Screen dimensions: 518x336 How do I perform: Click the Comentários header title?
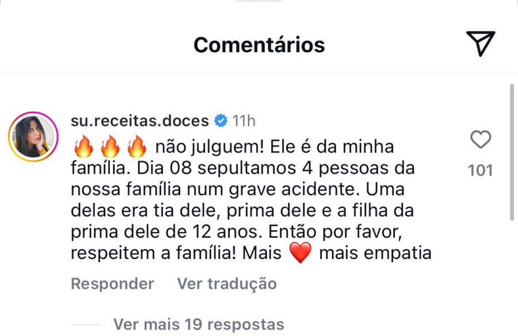259,44
